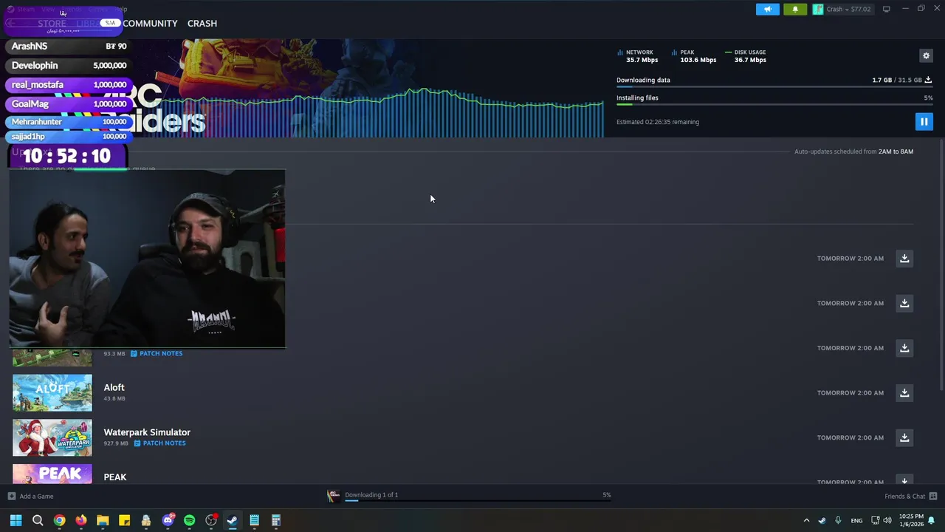945x532 pixels.
Task: Click the Friends & Chat icon
Action: [933, 497]
